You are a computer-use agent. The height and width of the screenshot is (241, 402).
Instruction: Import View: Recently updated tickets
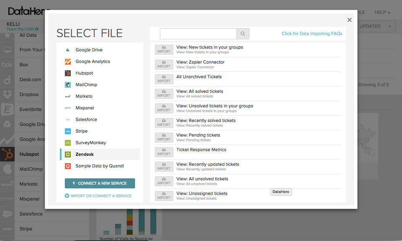(x=164, y=167)
